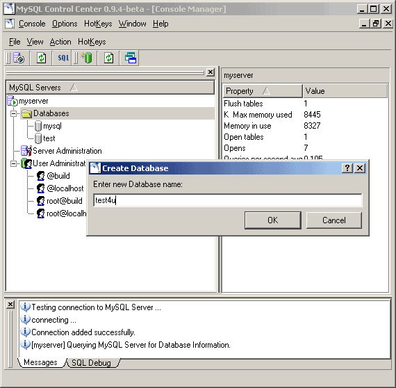Click the Value column header
This screenshot has height=388, width=396.
[345, 91]
